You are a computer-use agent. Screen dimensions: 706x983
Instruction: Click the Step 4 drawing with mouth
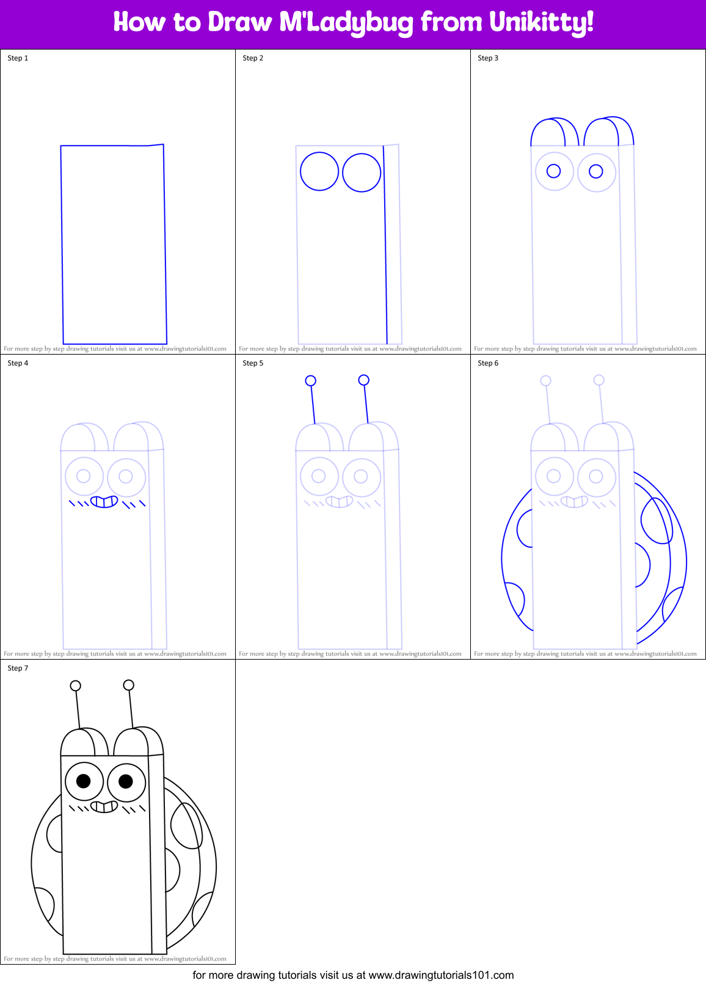click(114, 536)
